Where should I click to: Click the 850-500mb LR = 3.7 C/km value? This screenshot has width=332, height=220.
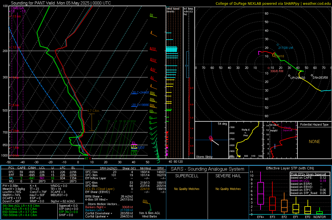click(x=20, y=212)
